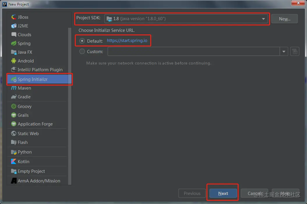Click the Help button
The height and width of the screenshot is (204, 307).
pos(285,193)
